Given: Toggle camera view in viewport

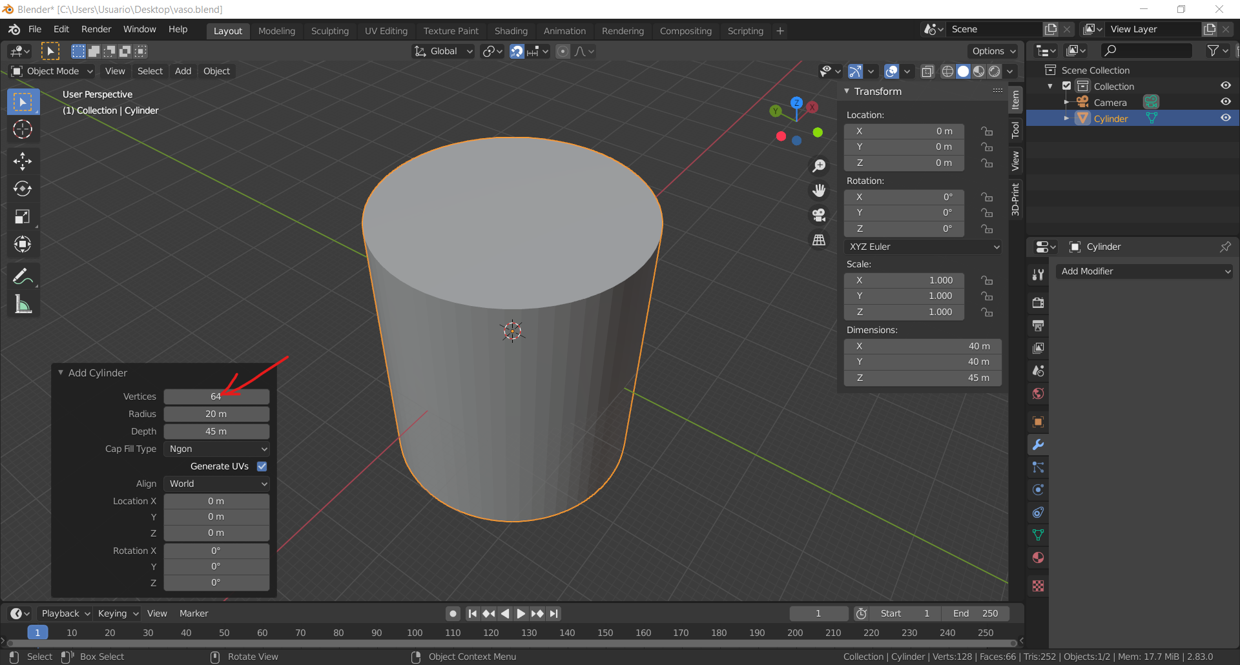Looking at the screenshot, I should coord(819,215).
